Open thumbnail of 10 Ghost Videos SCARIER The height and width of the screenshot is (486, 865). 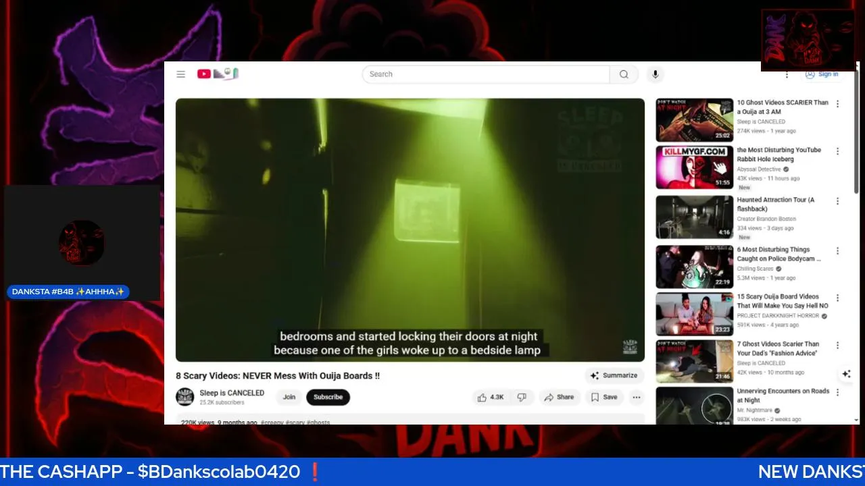tap(694, 120)
